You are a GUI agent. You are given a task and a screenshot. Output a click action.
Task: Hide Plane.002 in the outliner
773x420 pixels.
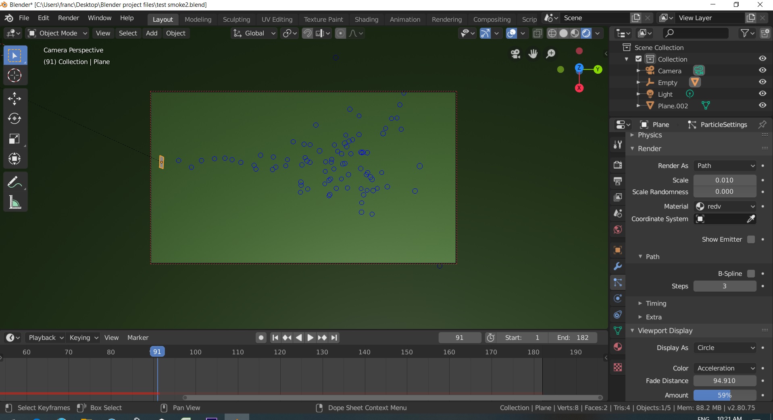[763, 105]
